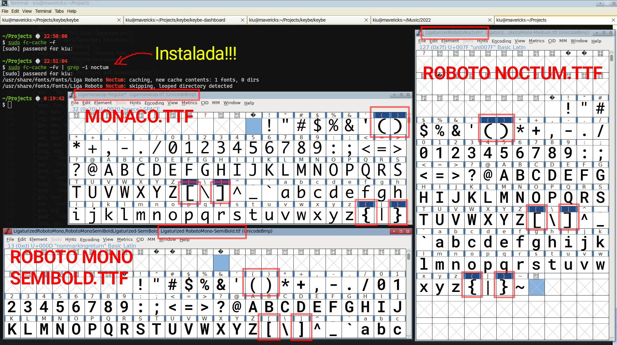The image size is (617, 345).
Task: Open Element menu in Monaco font window
Action: (x=103, y=103)
